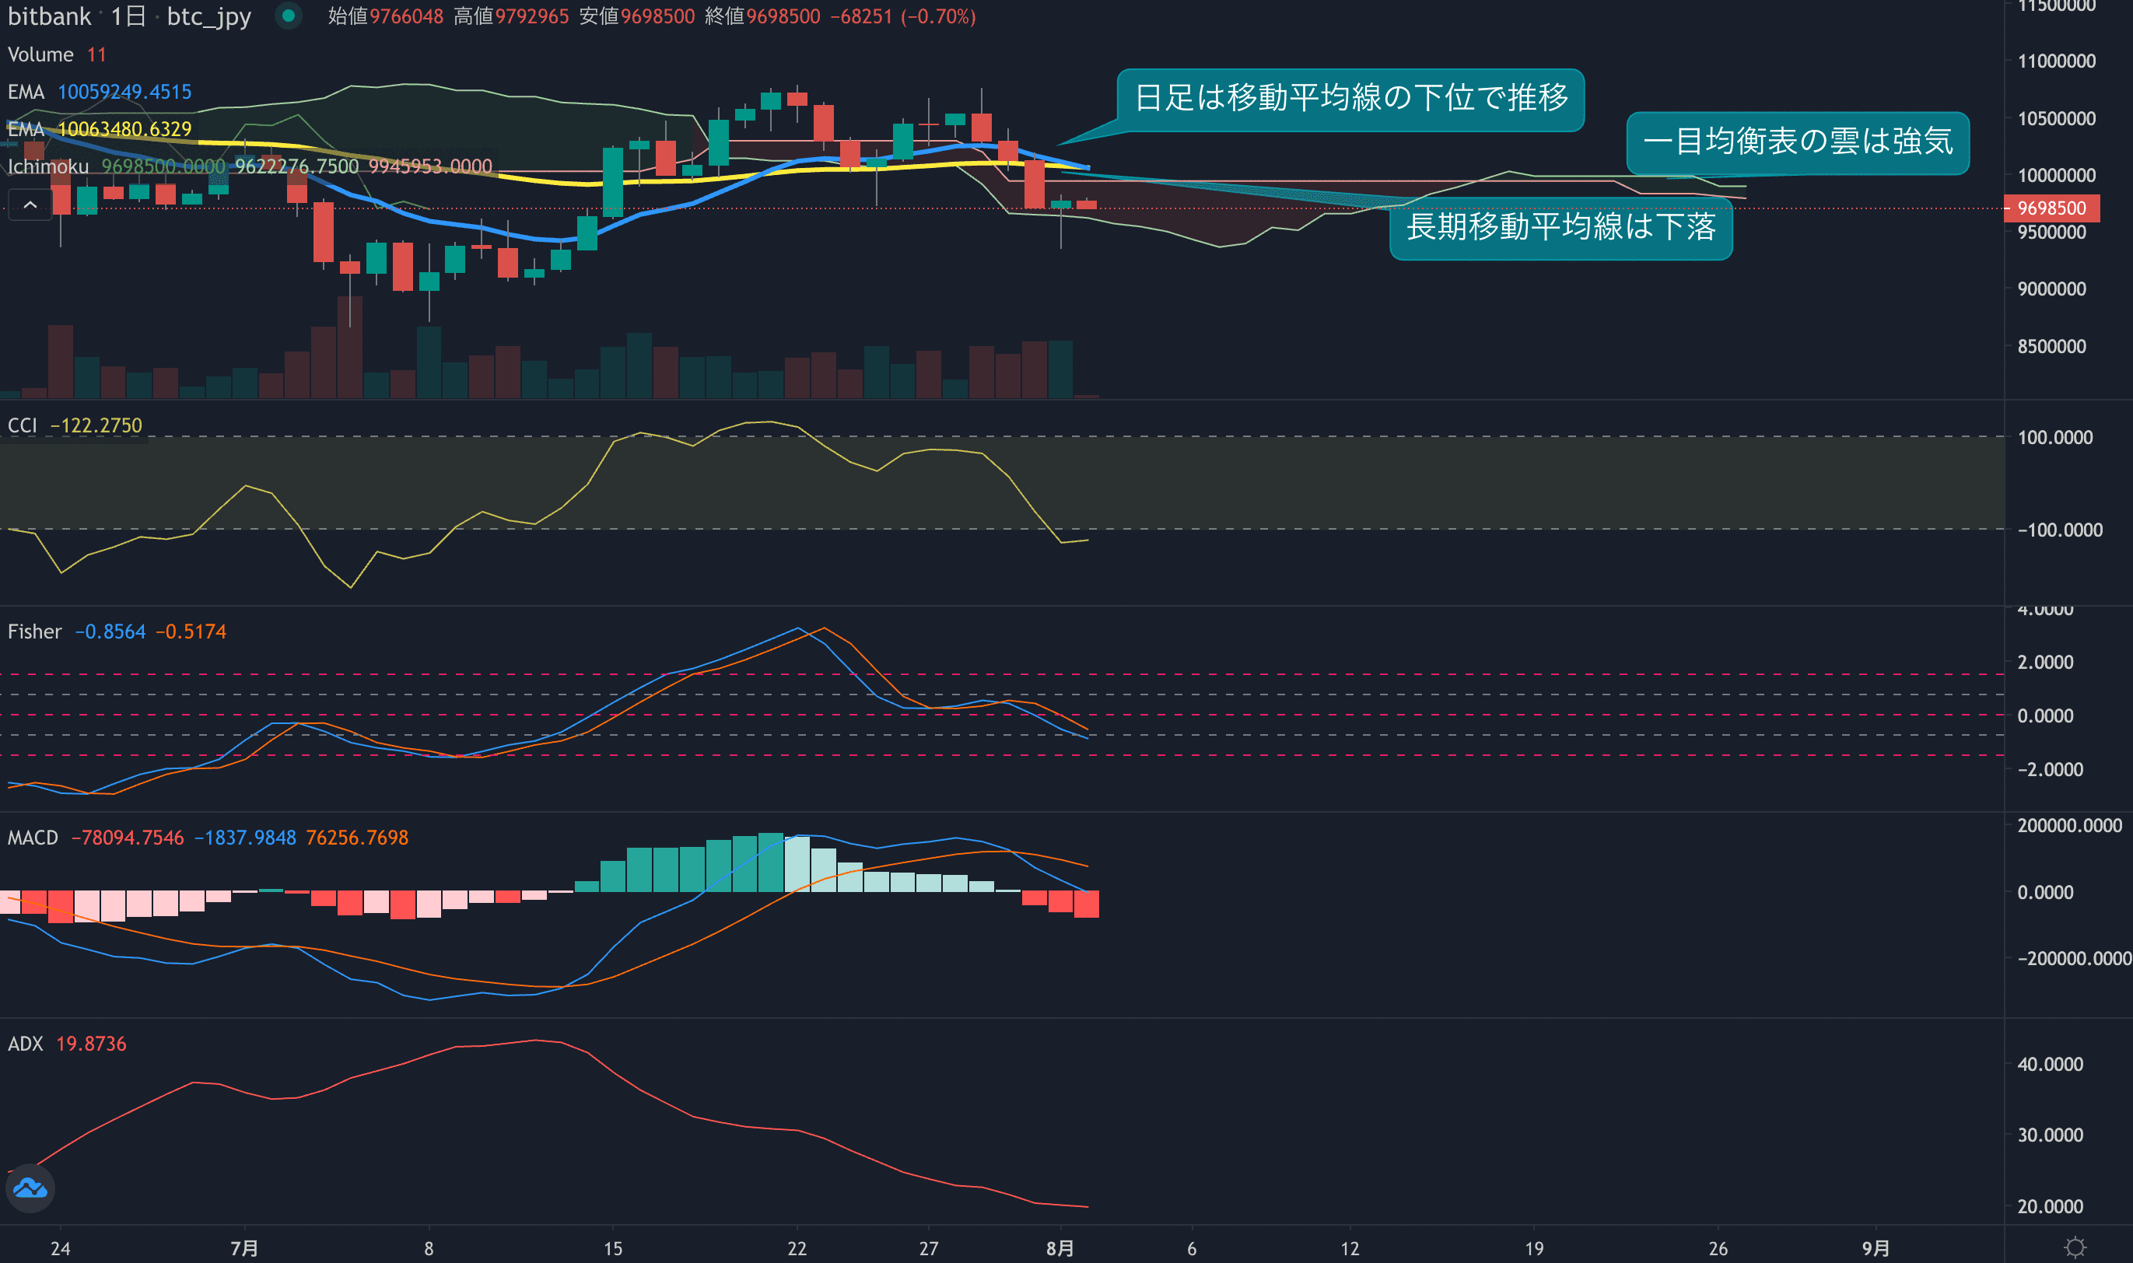Open chart settings gear icon
This screenshot has width=2133, height=1263.
point(2075,1247)
